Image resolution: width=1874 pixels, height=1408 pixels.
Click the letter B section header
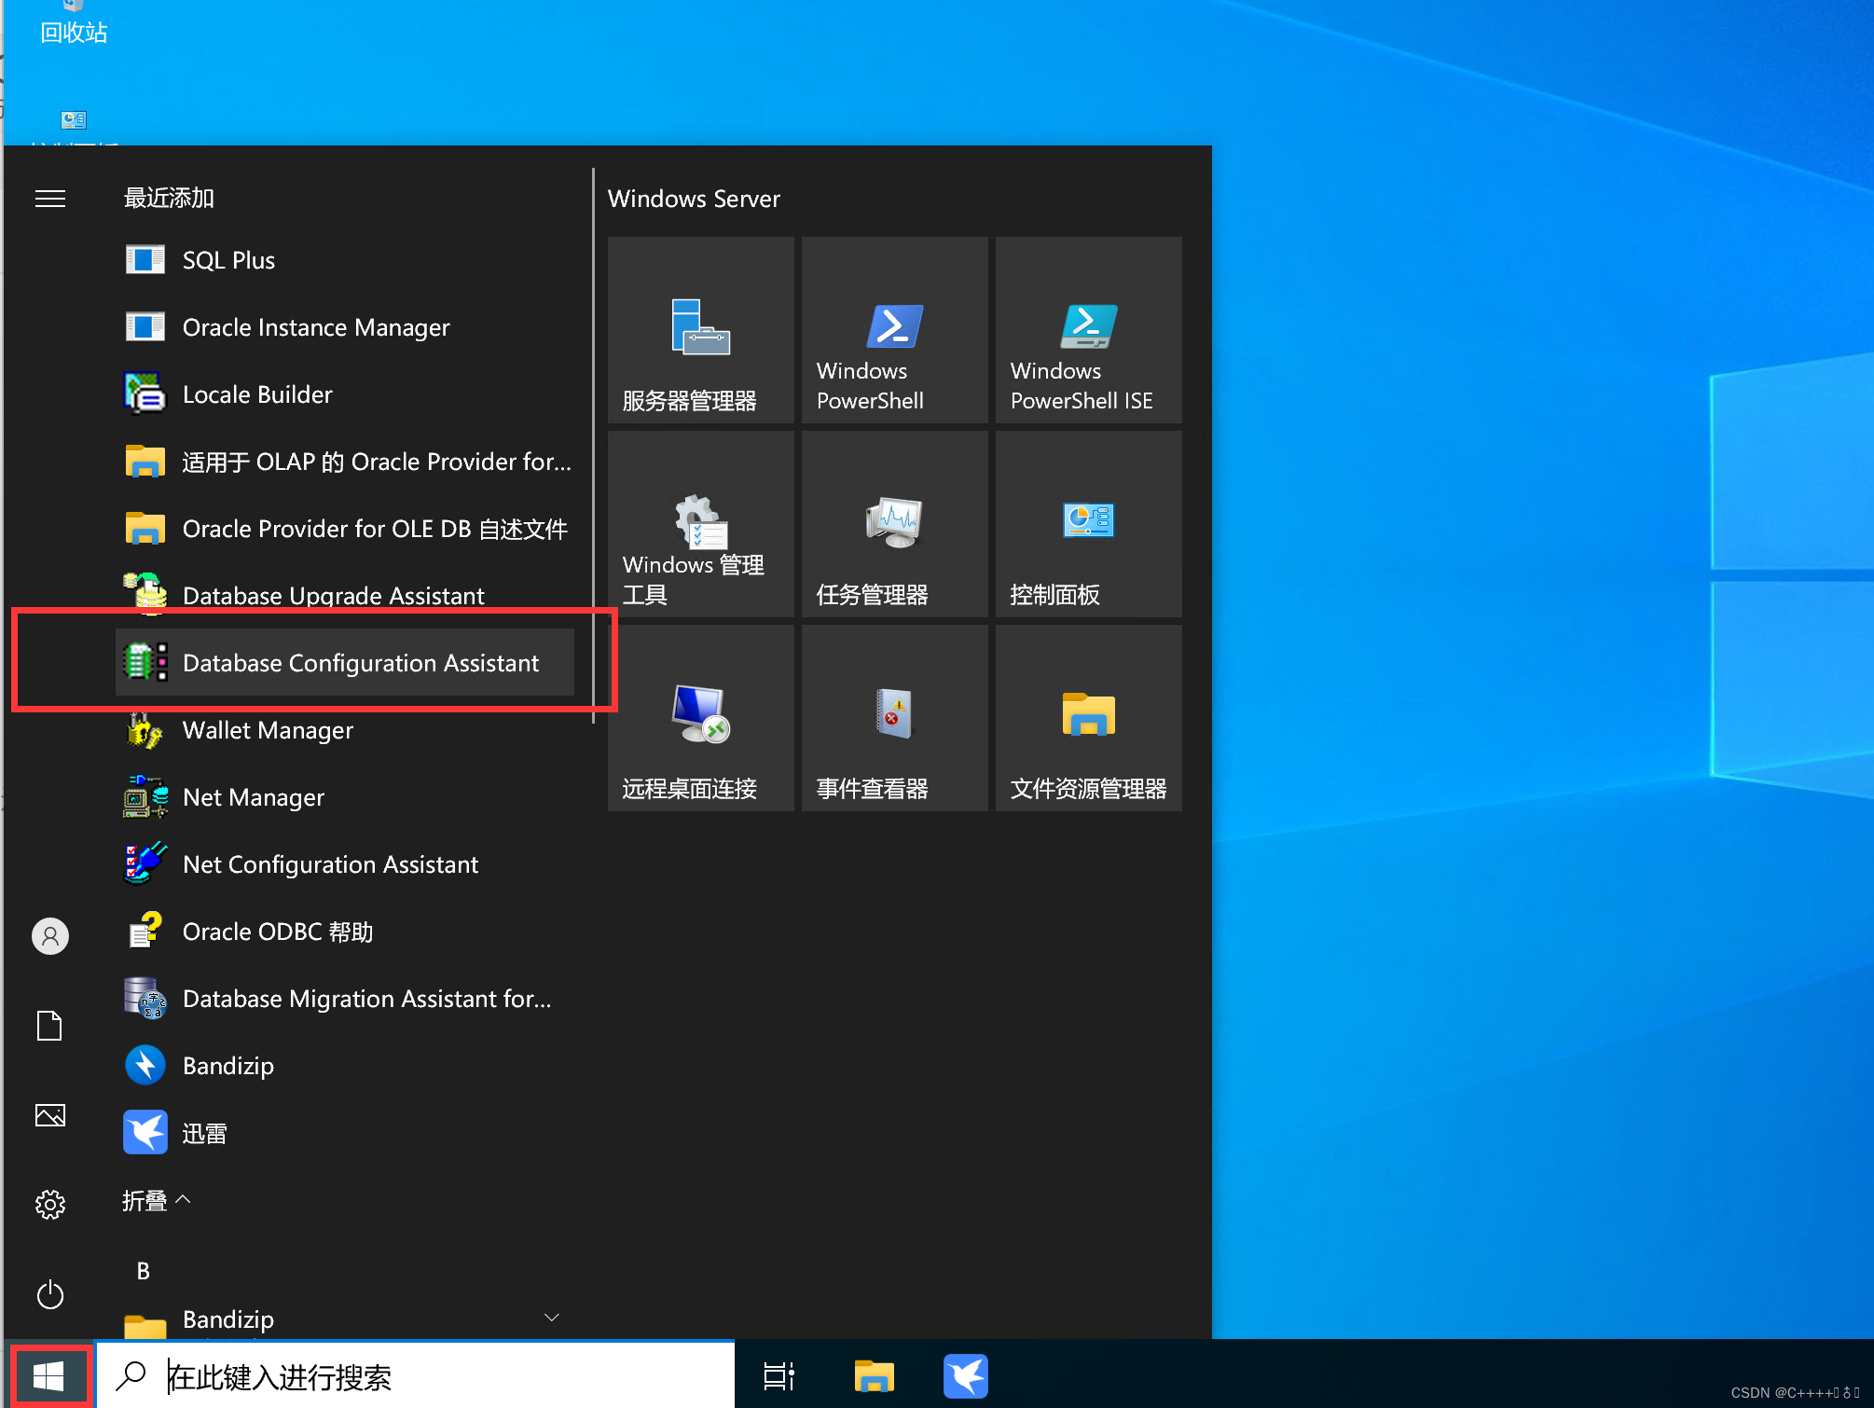pos(144,1271)
